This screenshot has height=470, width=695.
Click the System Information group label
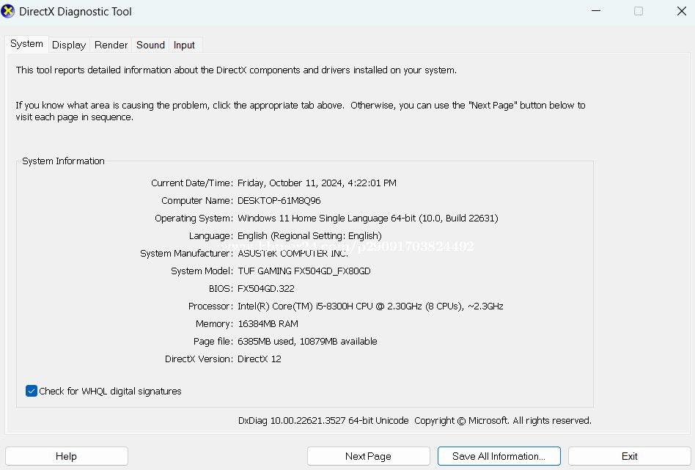pos(63,161)
